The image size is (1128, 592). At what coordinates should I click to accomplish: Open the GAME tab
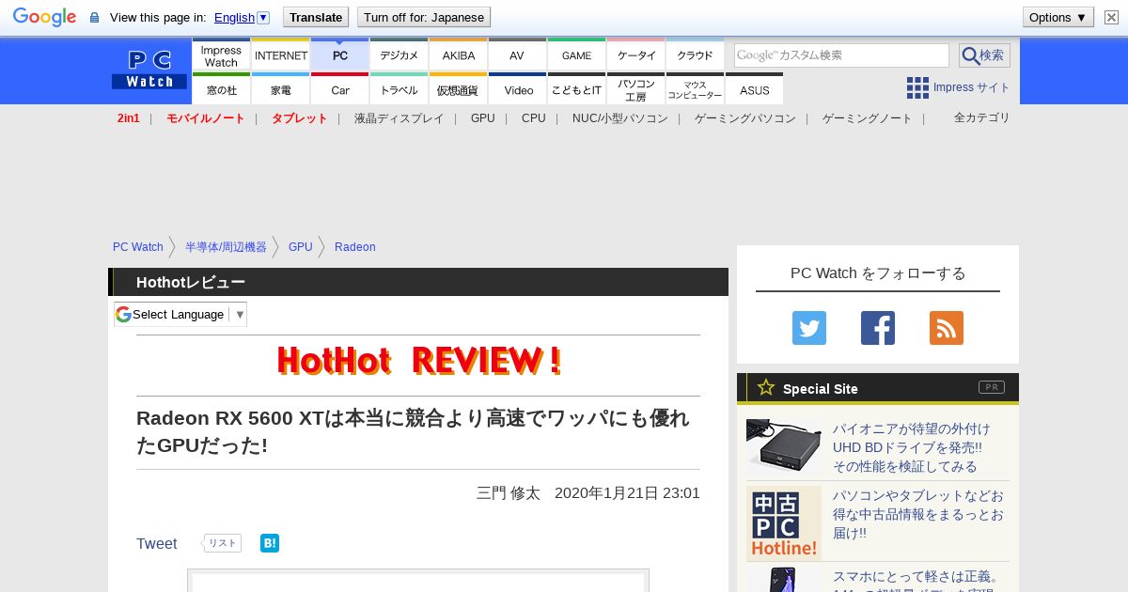tap(576, 55)
